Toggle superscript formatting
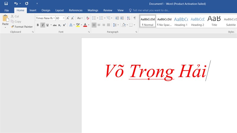Screen dimensions: 237x133 (x=64, y=25)
